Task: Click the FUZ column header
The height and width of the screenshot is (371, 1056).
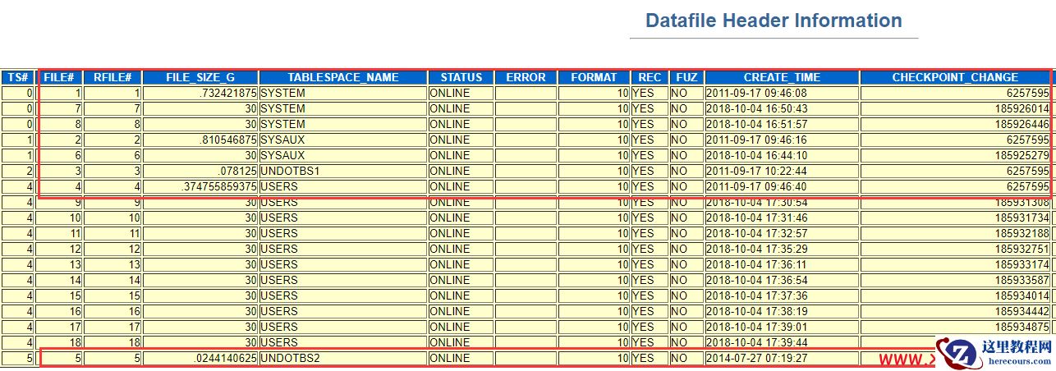Action: [686, 77]
